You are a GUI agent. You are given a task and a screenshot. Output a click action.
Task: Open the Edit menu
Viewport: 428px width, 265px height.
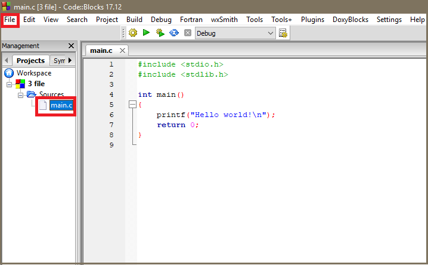coord(29,20)
